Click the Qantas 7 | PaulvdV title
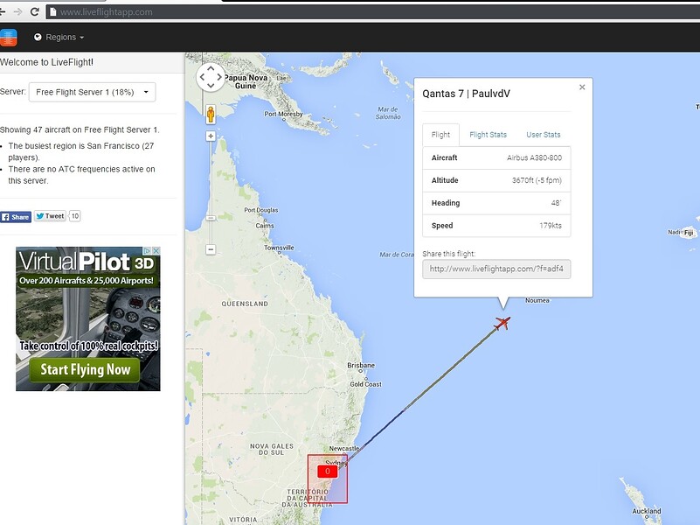This screenshot has width=700, height=525. [x=466, y=94]
